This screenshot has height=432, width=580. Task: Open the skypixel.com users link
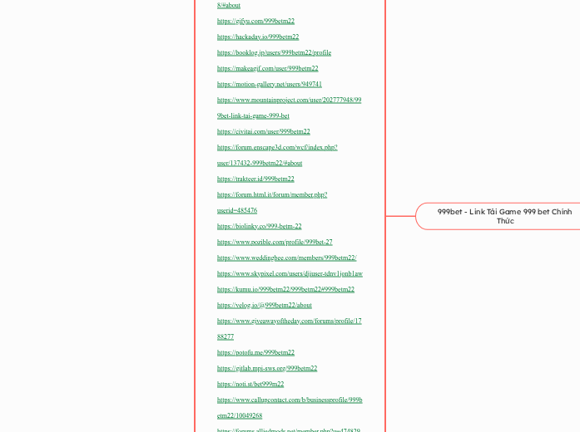[x=290, y=274]
